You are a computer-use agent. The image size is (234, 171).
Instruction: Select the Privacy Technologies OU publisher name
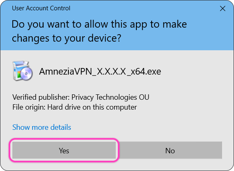pyautogui.click(x=110, y=97)
